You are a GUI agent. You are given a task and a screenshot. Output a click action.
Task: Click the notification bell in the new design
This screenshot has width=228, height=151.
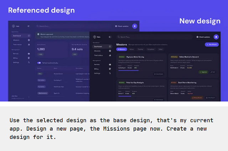216,37
